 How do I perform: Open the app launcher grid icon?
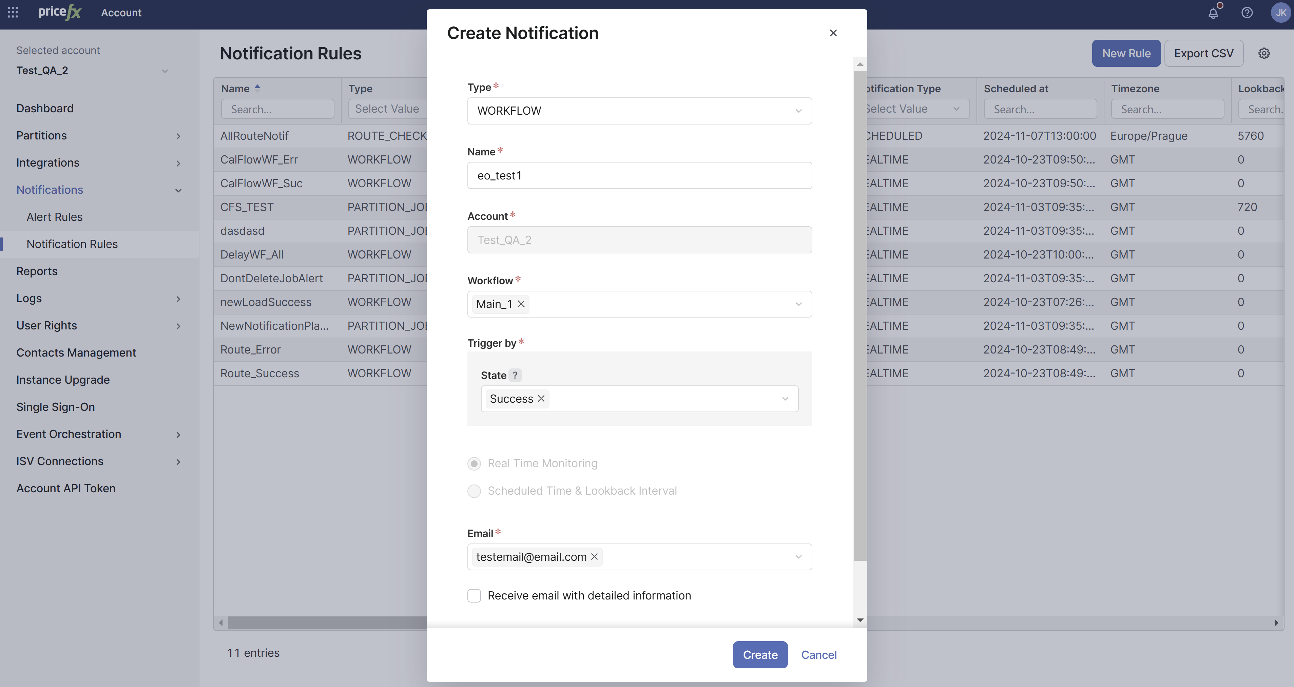pyautogui.click(x=13, y=13)
